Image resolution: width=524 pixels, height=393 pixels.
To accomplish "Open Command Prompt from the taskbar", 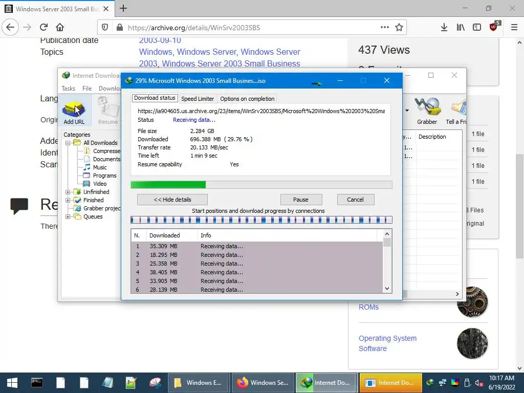I will coord(37,383).
